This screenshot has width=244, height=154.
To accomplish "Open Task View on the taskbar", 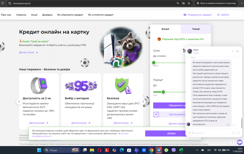I will click(85, 150).
